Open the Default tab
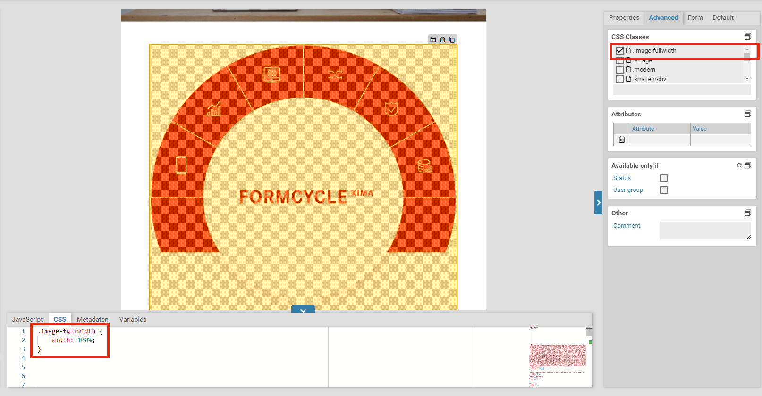 [x=723, y=18]
